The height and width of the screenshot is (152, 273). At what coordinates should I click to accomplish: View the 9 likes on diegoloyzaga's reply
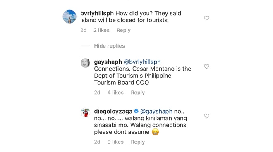115,142
